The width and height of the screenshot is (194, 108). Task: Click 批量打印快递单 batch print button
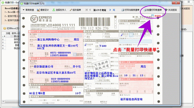coord(153,10)
